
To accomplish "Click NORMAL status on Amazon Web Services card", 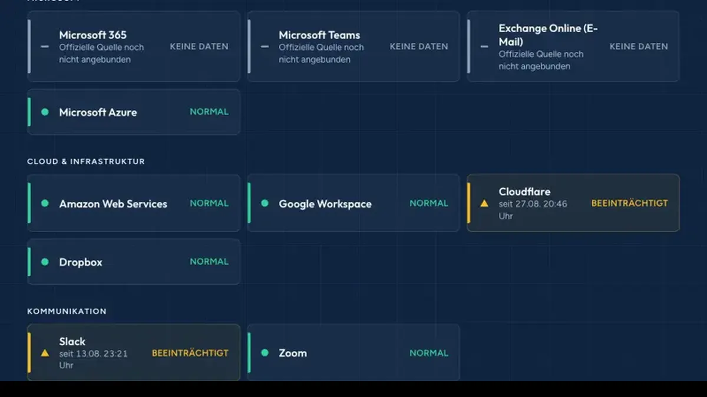I will pos(209,203).
